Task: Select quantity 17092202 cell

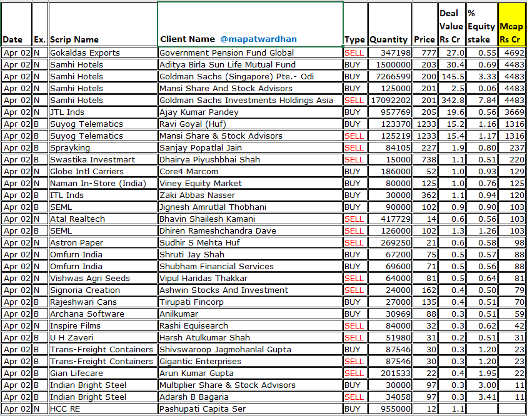Action: tap(390, 100)
